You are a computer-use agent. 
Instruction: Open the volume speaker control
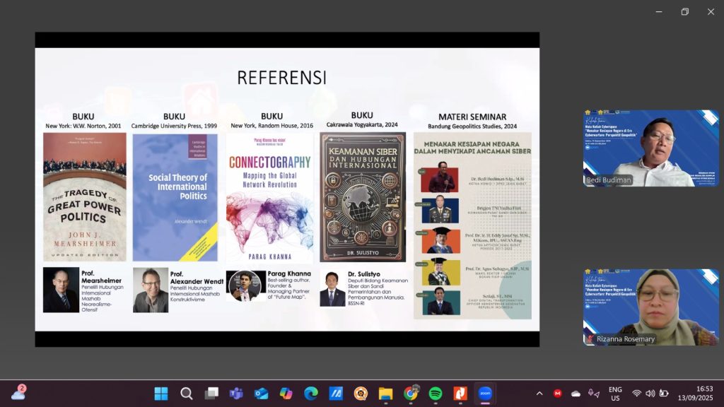650,394
